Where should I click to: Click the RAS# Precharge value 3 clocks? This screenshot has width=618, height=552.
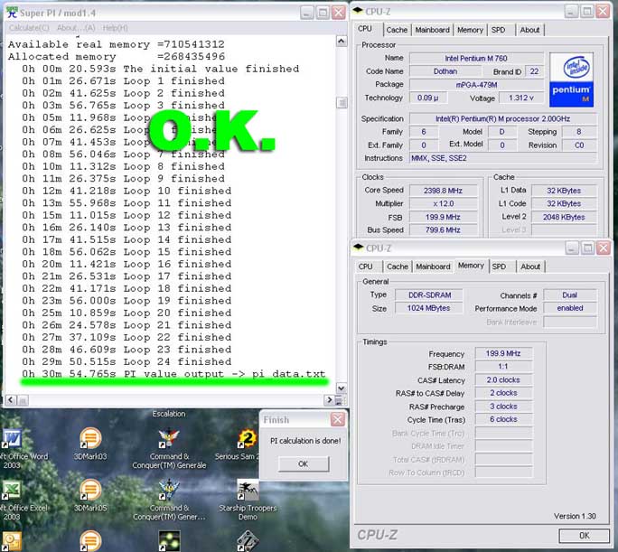pyautogui.click(x=503, y=407)
